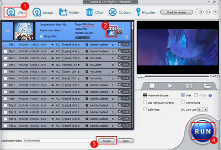Enable the Merge titles checkbox

(x=41, y=37)
